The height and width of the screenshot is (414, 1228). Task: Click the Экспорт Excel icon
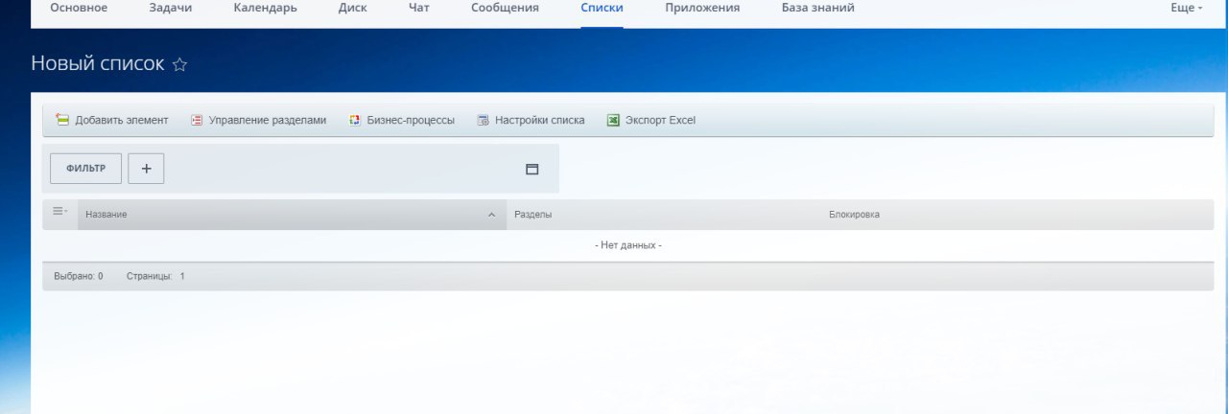[x=613, y=121]
